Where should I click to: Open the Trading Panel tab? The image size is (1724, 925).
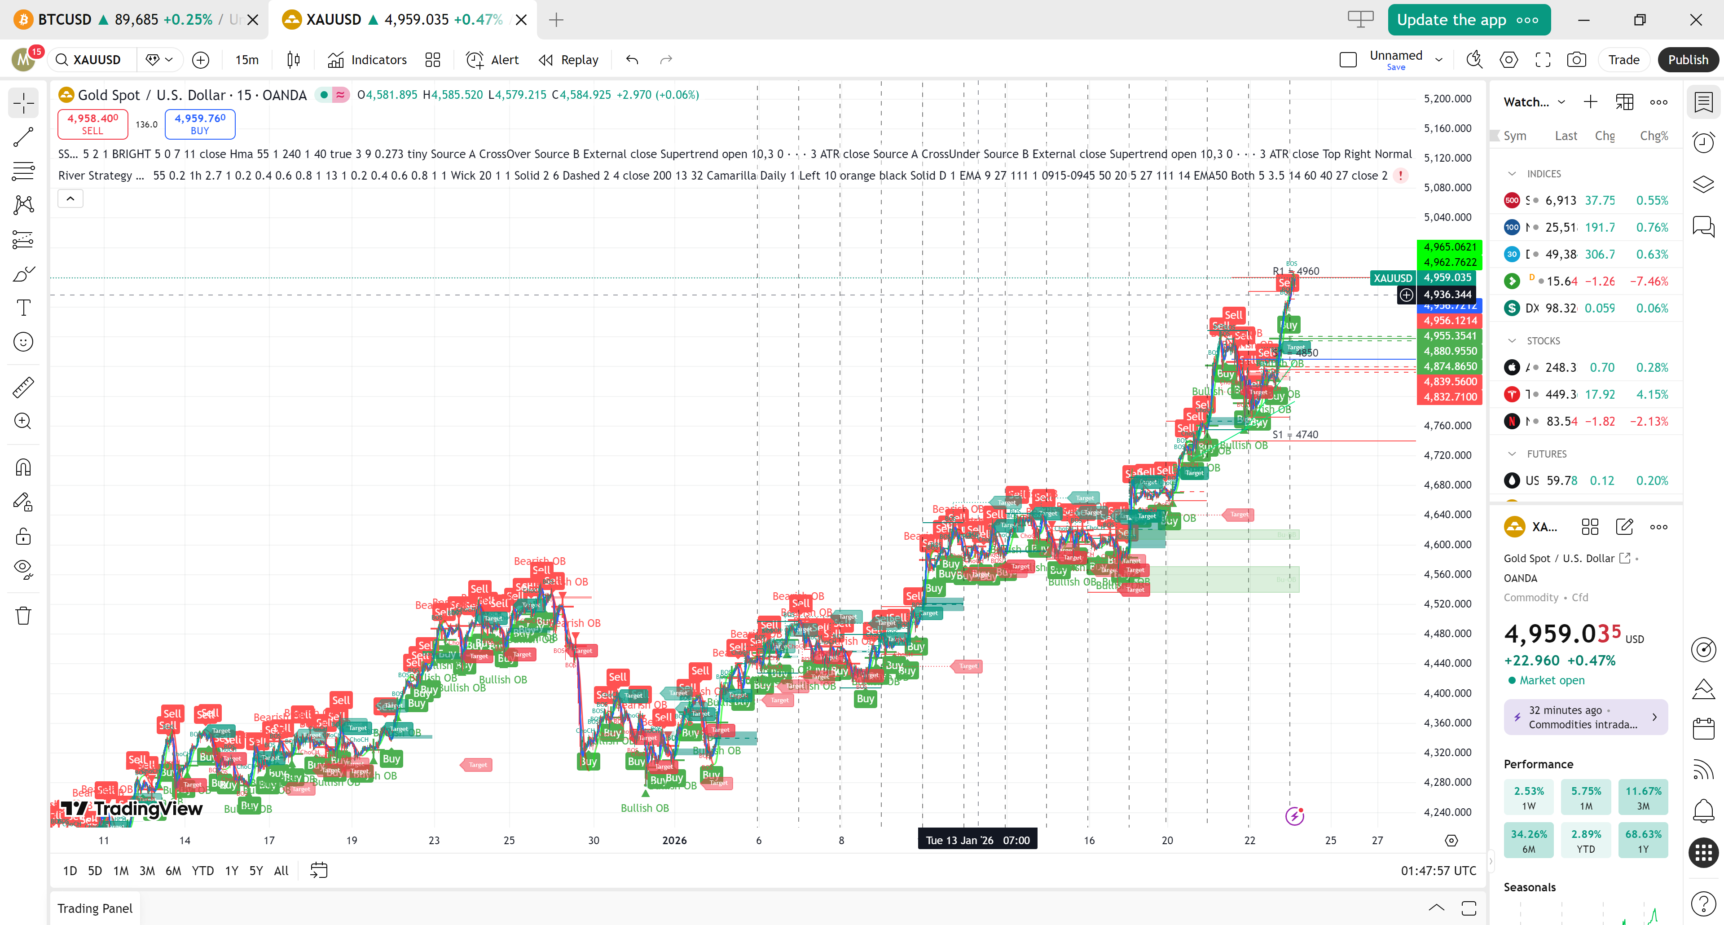94,908
